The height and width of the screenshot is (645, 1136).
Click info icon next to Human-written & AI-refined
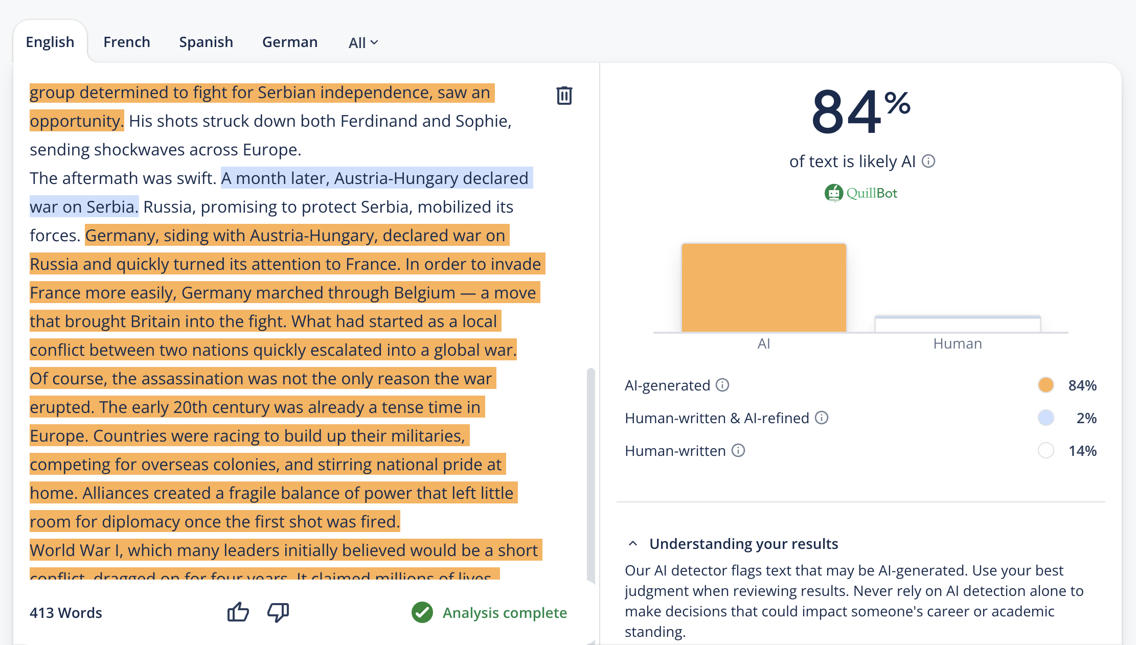(822, 418)
